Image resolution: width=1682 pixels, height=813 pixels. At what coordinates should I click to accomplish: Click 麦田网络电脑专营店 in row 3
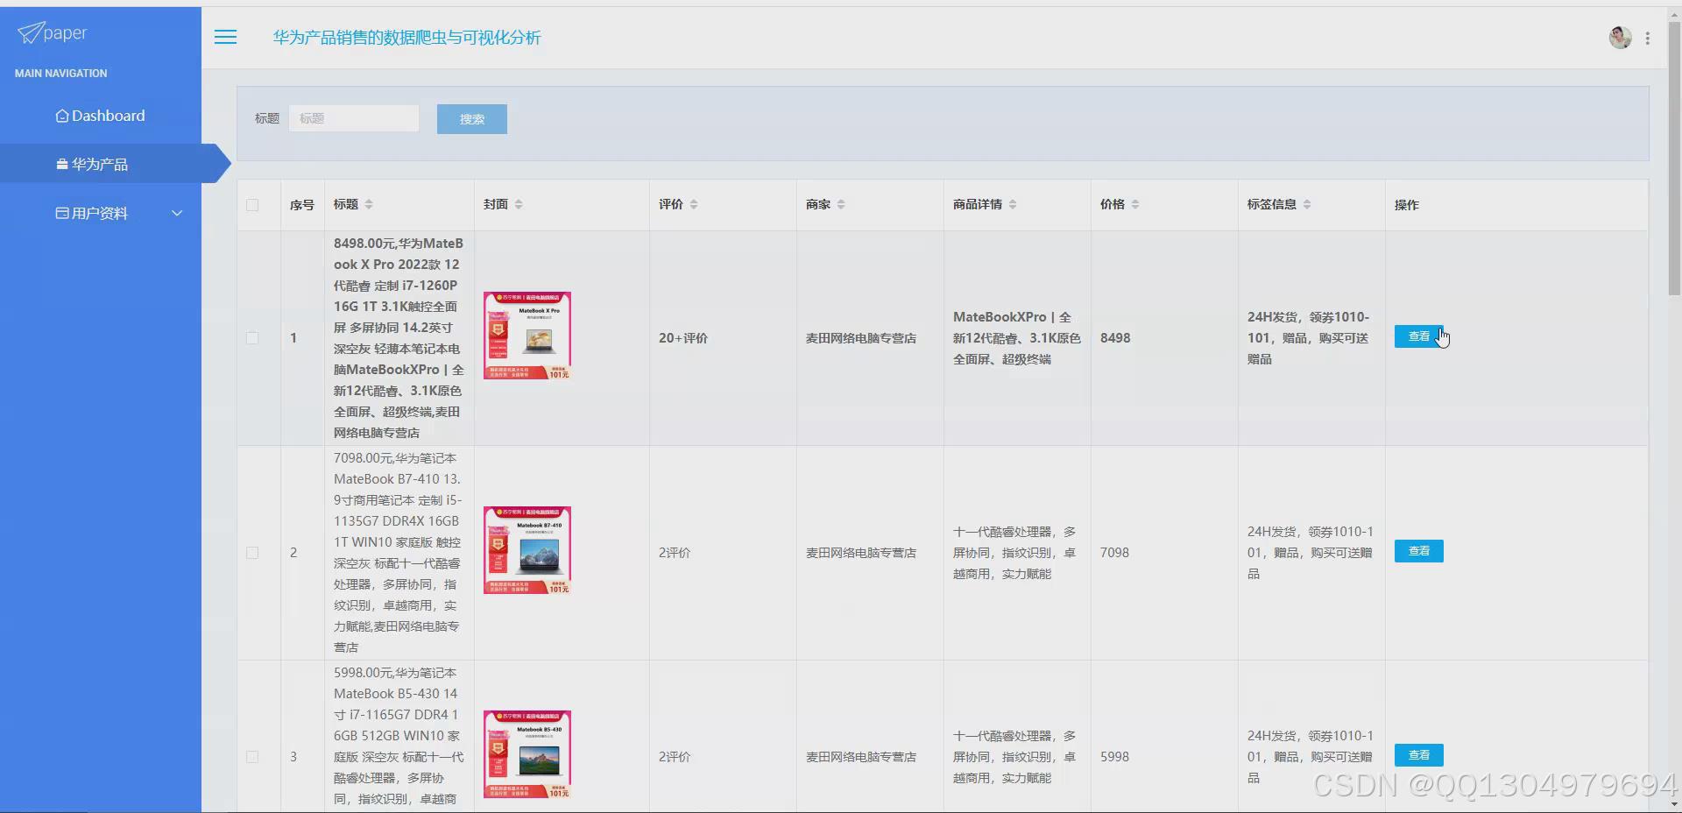(861, 757)
